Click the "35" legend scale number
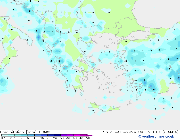180x139 pixels. 68,138
